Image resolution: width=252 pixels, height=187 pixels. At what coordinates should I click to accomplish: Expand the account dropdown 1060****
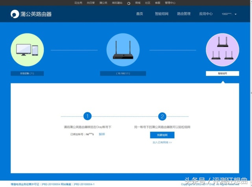click(229, 14)
